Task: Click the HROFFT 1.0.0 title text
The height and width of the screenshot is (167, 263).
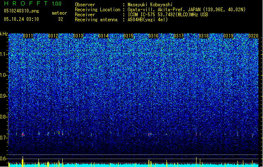Action: pyautogui.click(x=33, y=3)
